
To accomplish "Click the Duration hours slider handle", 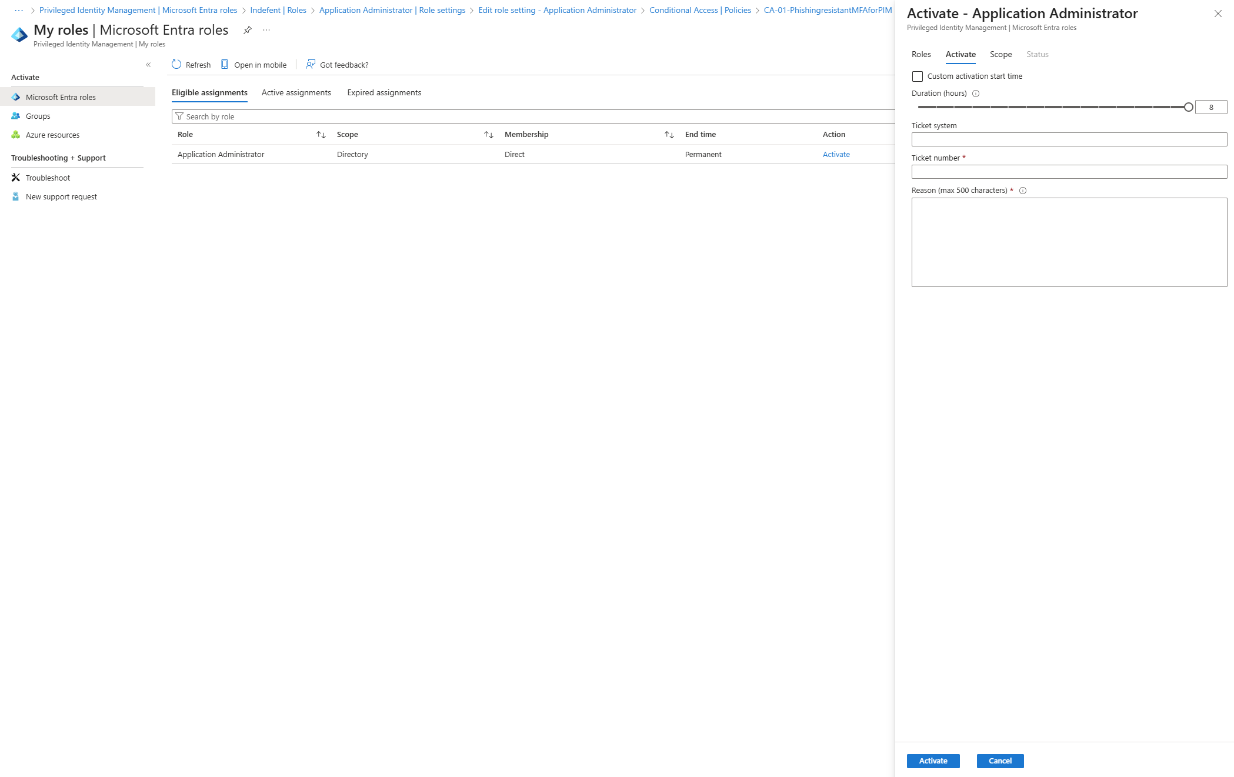I will (x=1189, y=107).
